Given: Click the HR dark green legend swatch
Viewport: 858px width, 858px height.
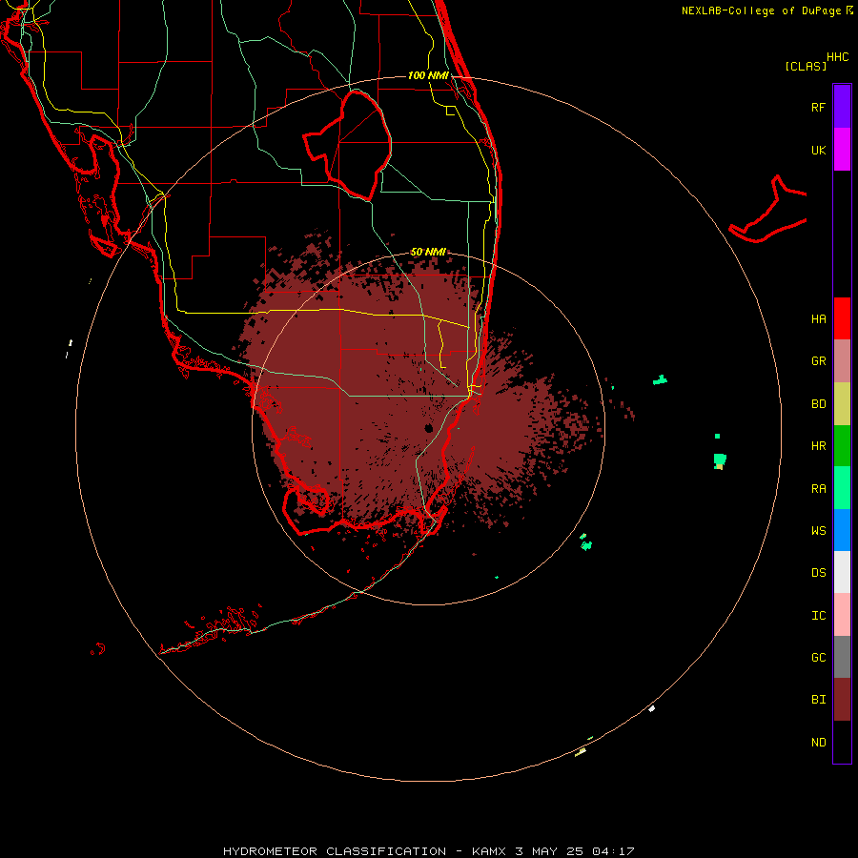Looking at the screenshot, I should tap(842, 446).
